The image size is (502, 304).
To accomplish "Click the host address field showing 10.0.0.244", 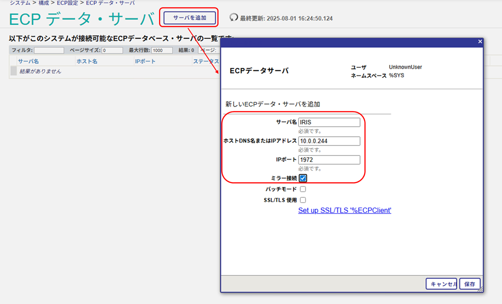I will 329,141.
